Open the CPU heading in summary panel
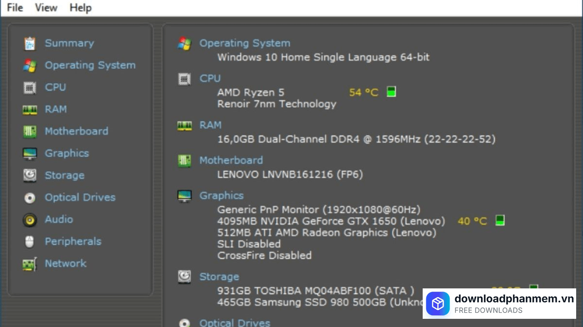The image size is (583, 327). [210, 79]
